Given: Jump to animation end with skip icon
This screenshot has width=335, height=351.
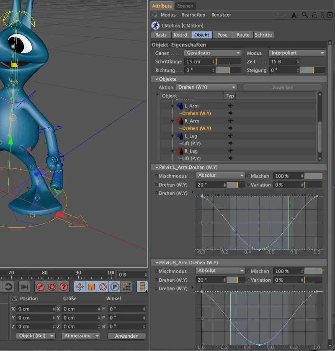Looking at the screenshot, I should (x=24, y=286).
